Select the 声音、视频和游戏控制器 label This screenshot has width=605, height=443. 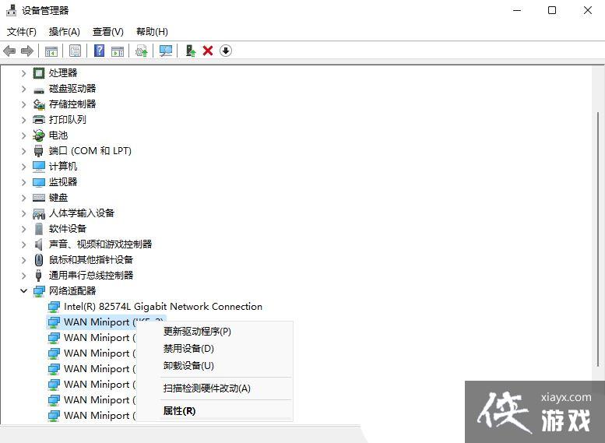100,244
